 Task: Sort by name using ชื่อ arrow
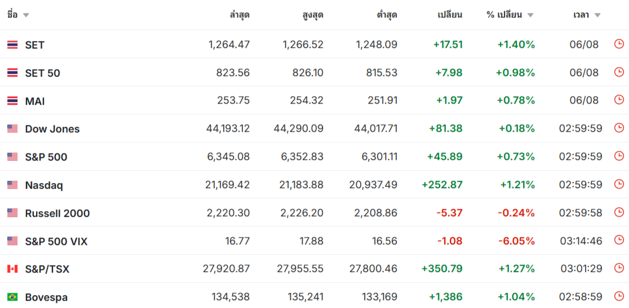click(x=26, y=16)
